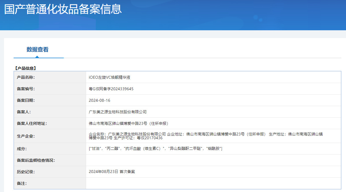Click the product name iOEO左旋VC焕靓精华液

(x=110, y=77)
